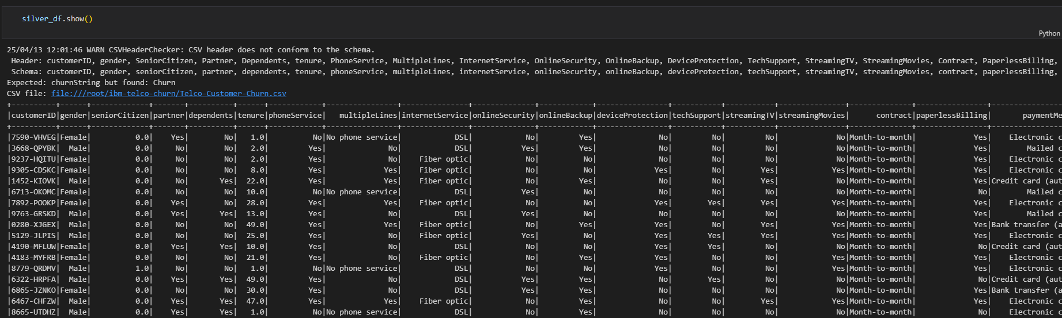Click customer ID 3668-QPYBK in output
The image size is (1062, 318).
[x=34, y=148]
